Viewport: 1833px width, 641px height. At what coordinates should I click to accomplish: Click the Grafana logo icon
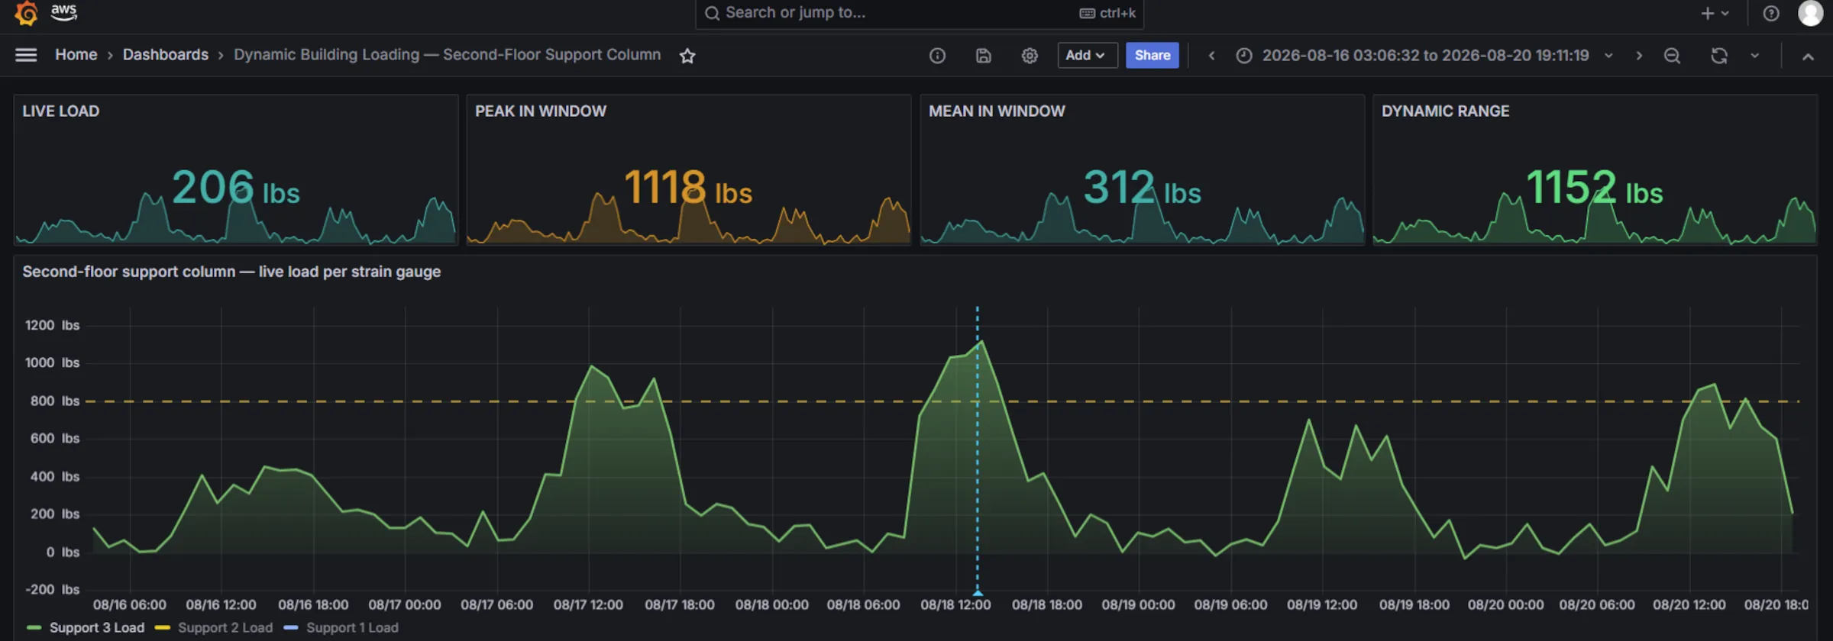[26, 12]
